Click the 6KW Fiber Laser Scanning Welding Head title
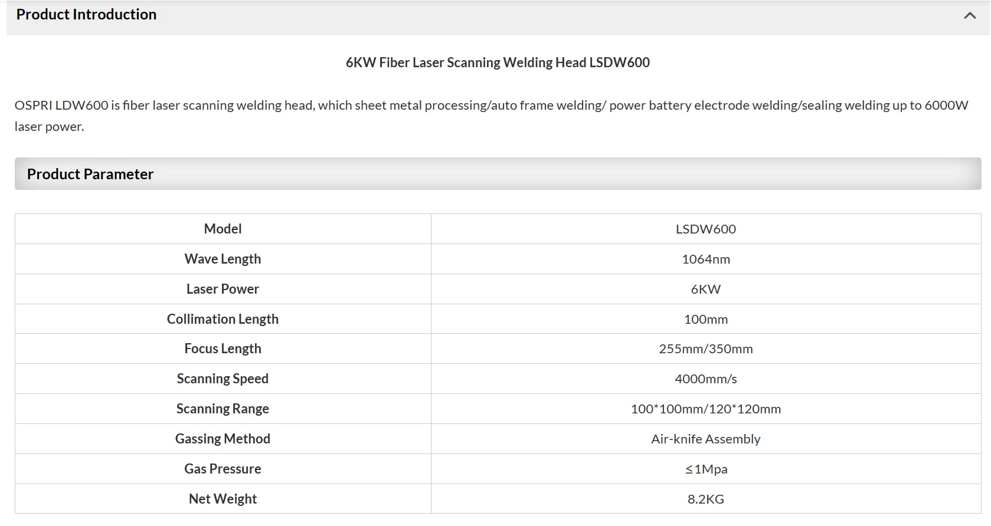This screenshot has width=991, height=526. [x=498, y=63]
